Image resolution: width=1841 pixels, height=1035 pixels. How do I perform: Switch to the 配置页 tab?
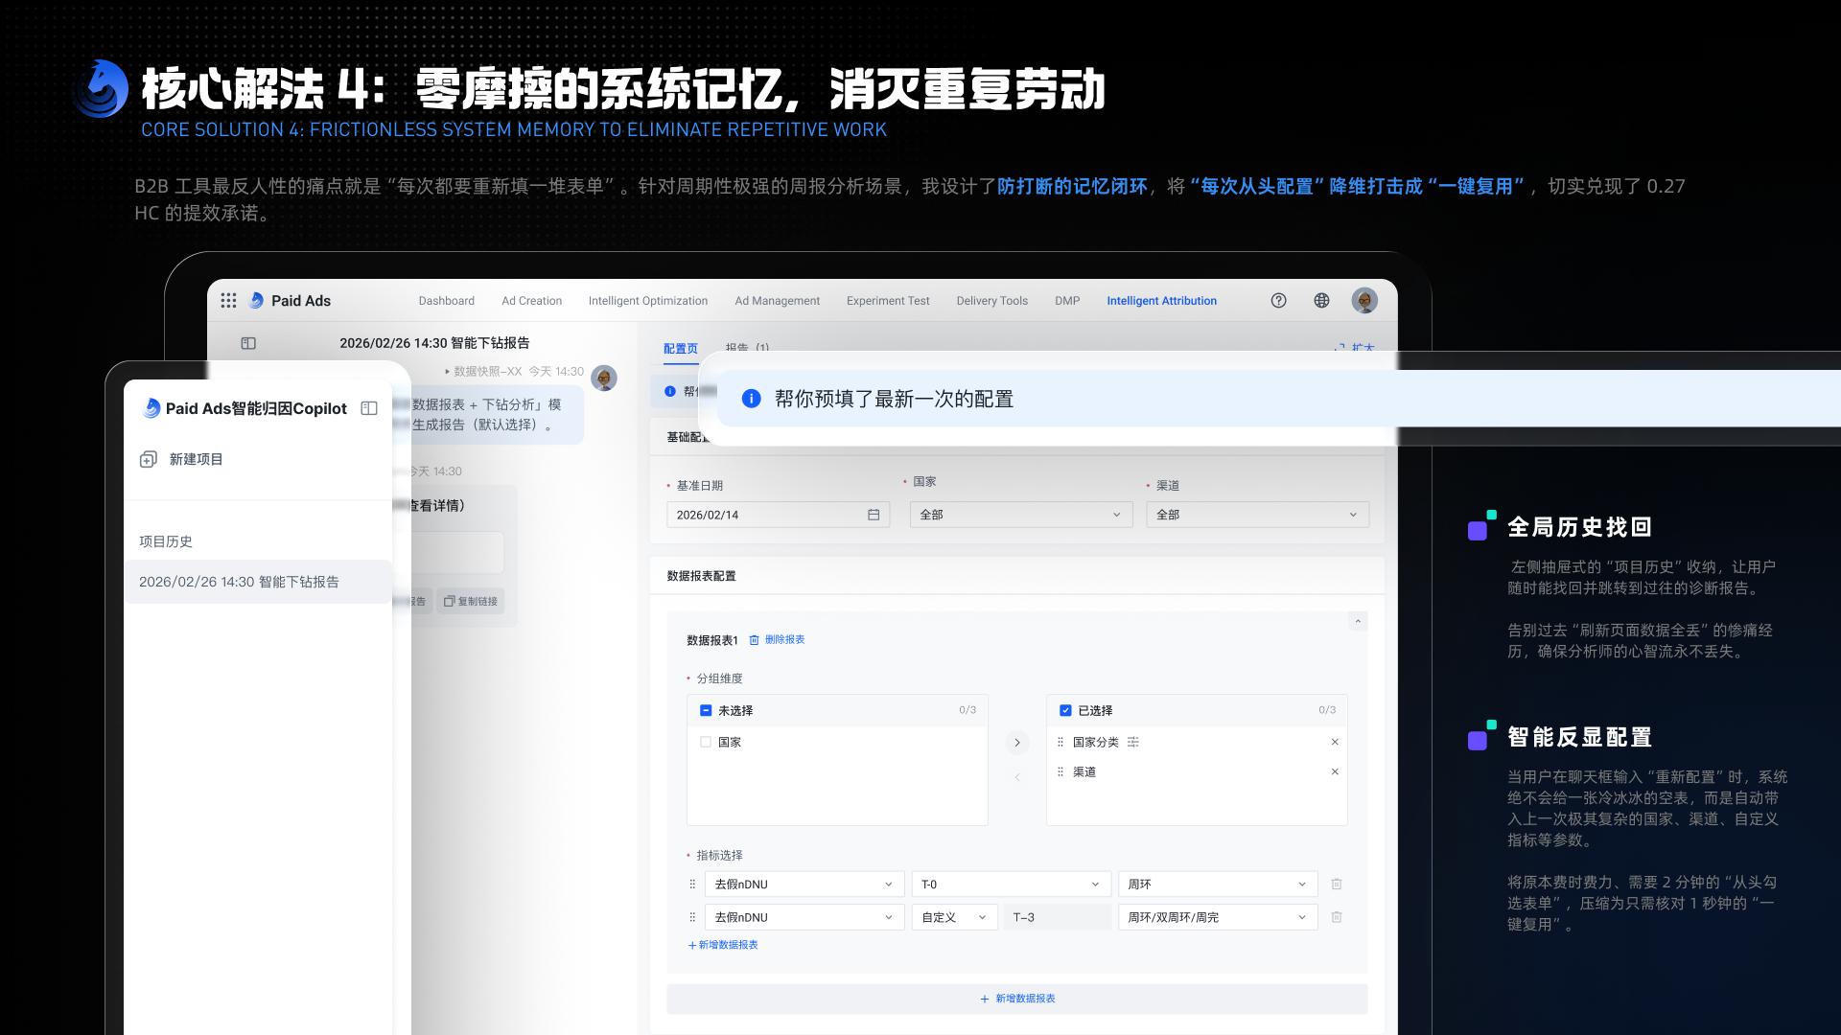click(681, 349)
